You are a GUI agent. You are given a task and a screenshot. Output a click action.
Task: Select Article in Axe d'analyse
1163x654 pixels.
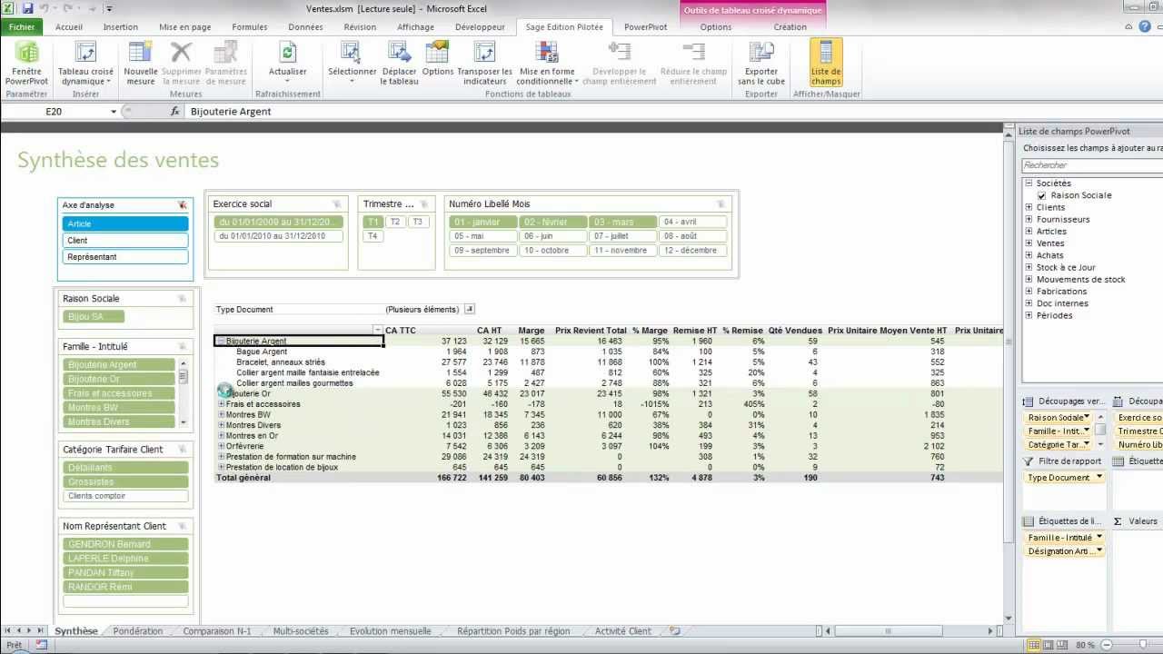125,224
